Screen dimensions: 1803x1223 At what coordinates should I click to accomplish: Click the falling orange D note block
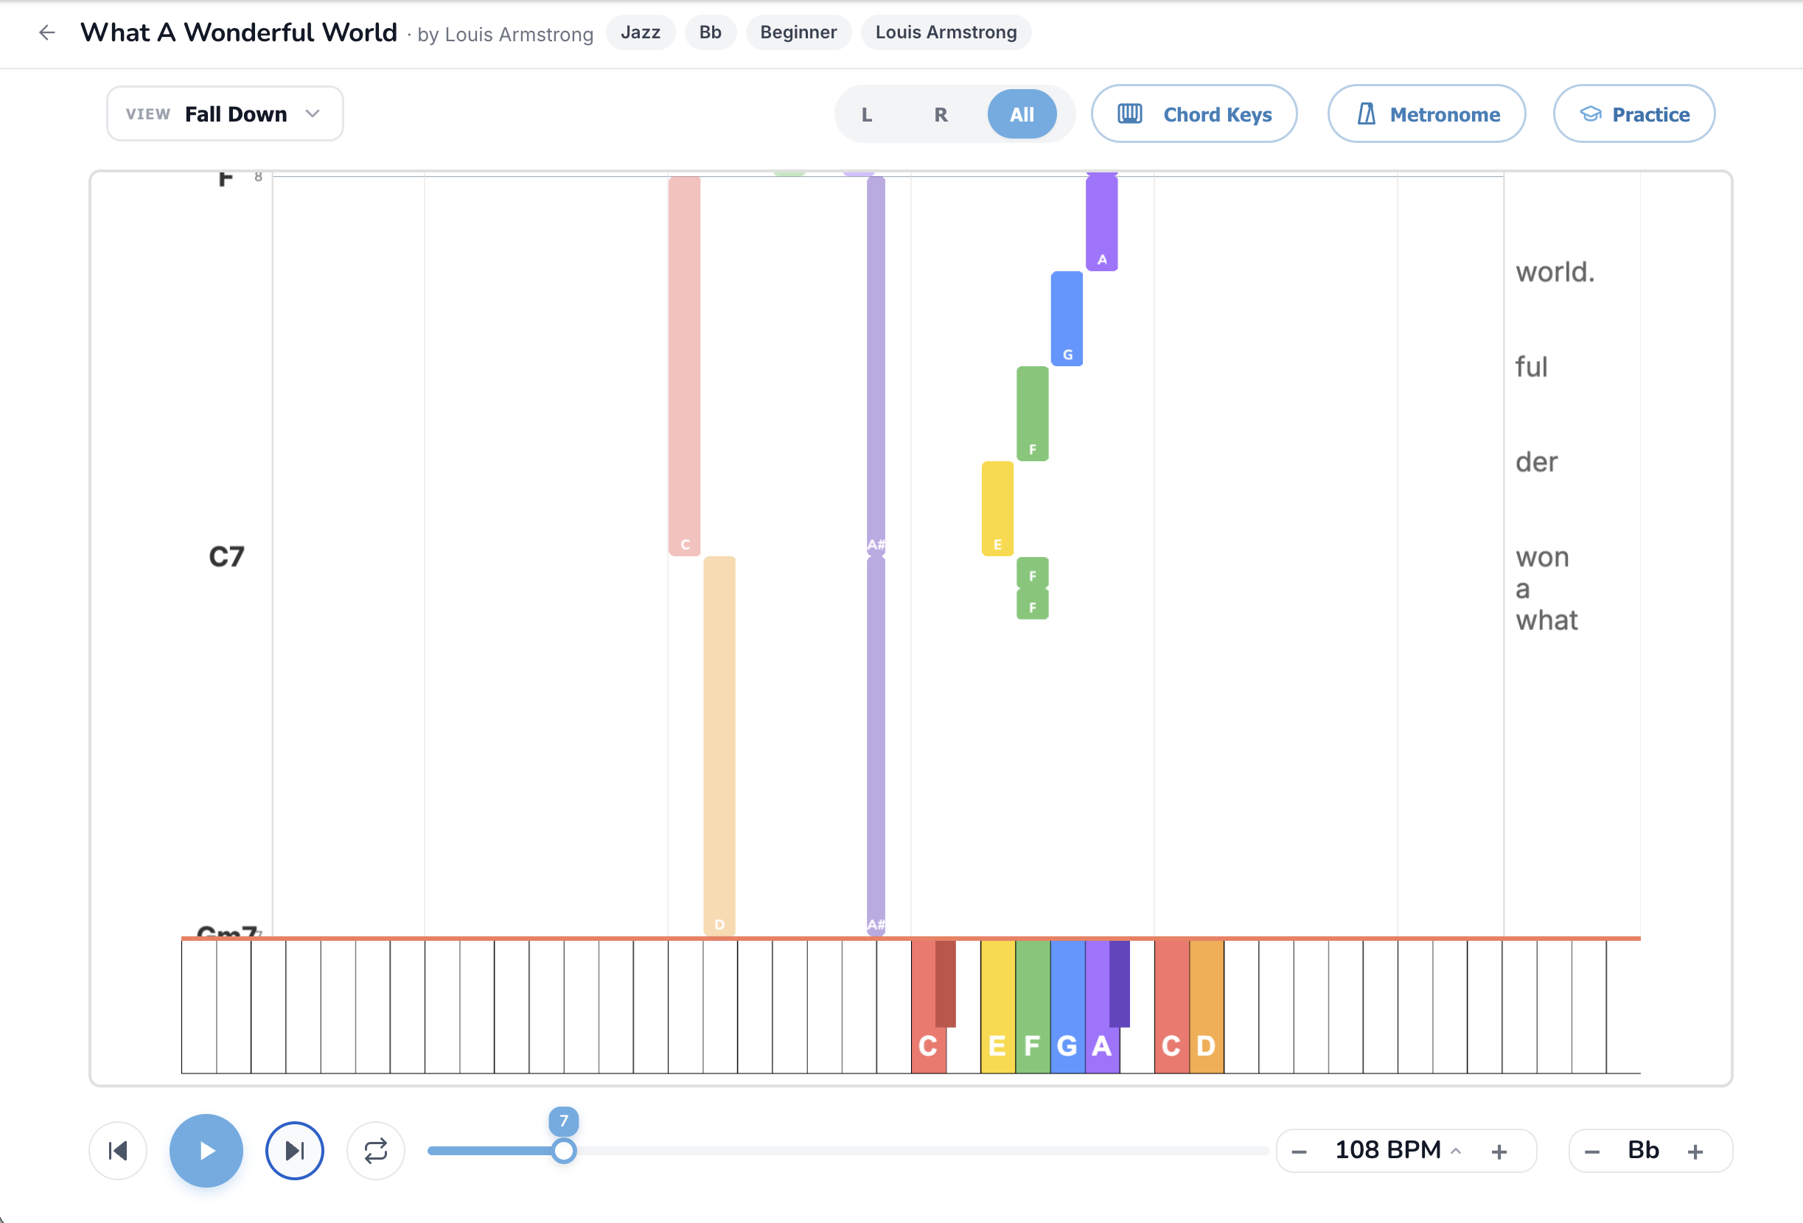[x=719, y=746]
